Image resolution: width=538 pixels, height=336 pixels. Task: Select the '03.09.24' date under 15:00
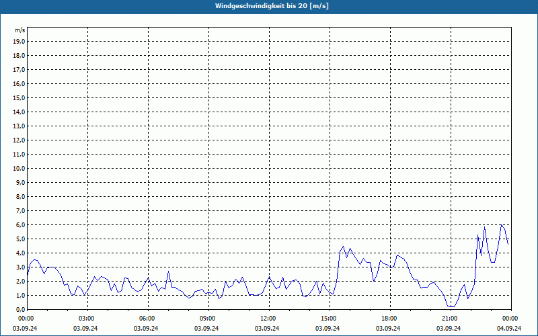click(328, 329)
